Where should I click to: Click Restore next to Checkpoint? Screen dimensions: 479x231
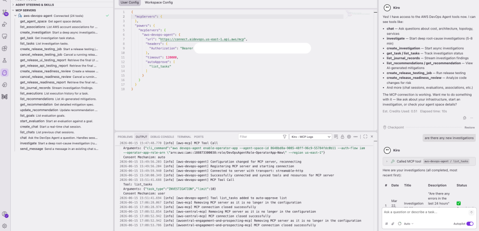point(470,127)
